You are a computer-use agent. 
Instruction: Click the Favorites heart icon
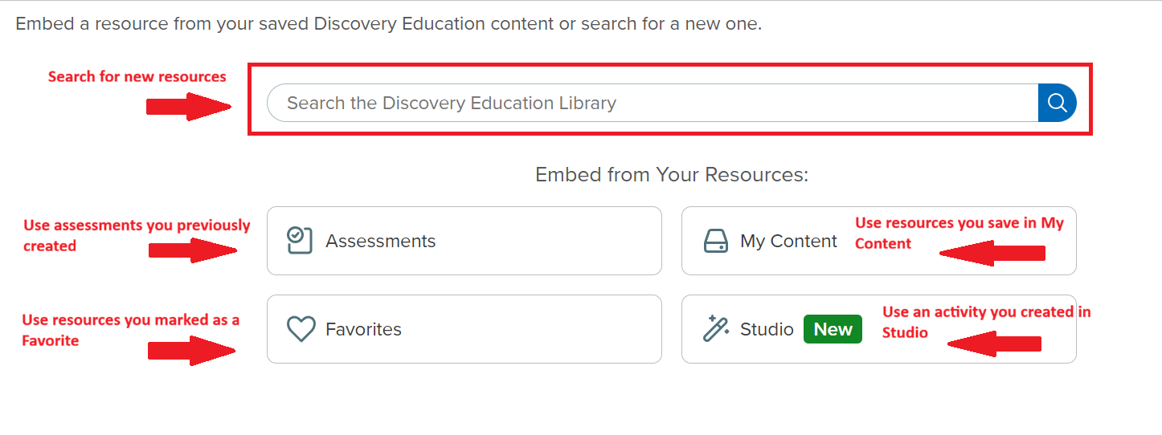pyautogui.click(x=301, y=329)
